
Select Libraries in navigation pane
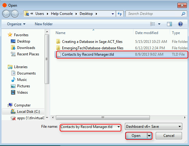point(21,67)
